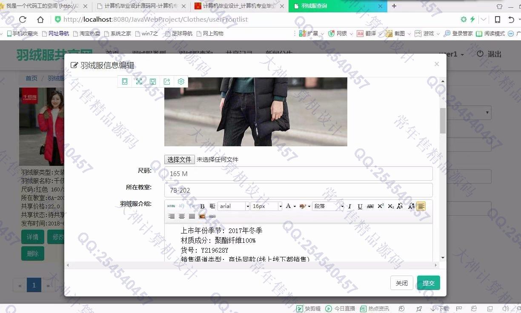Insert an image into the editor
Image resolution: width=521 pixels, height=313 pixels.
coord(202,216)
